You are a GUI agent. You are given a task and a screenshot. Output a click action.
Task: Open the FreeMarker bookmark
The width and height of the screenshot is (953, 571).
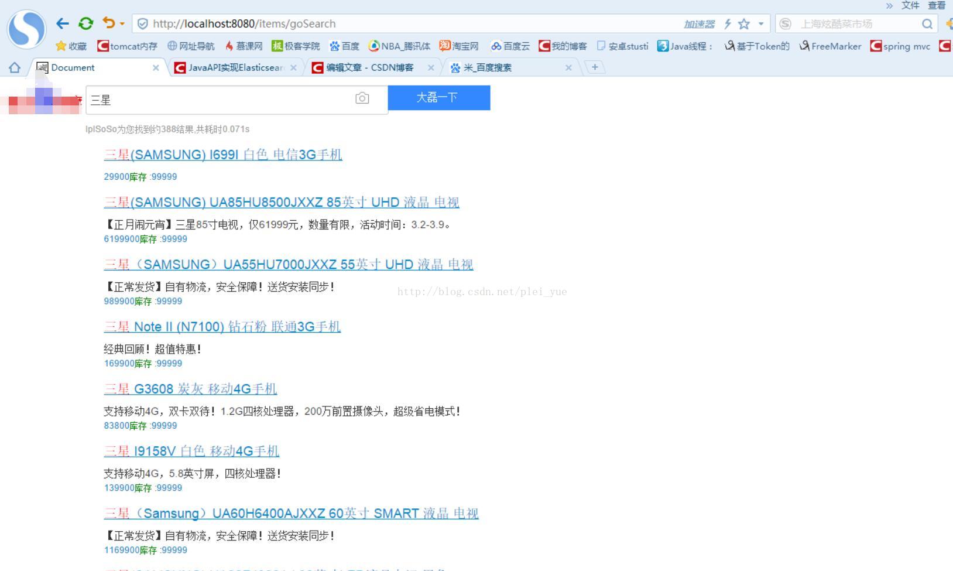830,46
